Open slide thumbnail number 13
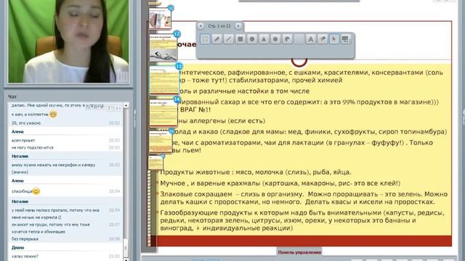This screenshot has height=261, width=465. pos(164,80)
